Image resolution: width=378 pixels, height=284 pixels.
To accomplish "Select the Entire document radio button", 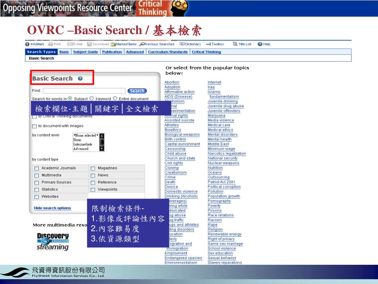I will (115, 98).
